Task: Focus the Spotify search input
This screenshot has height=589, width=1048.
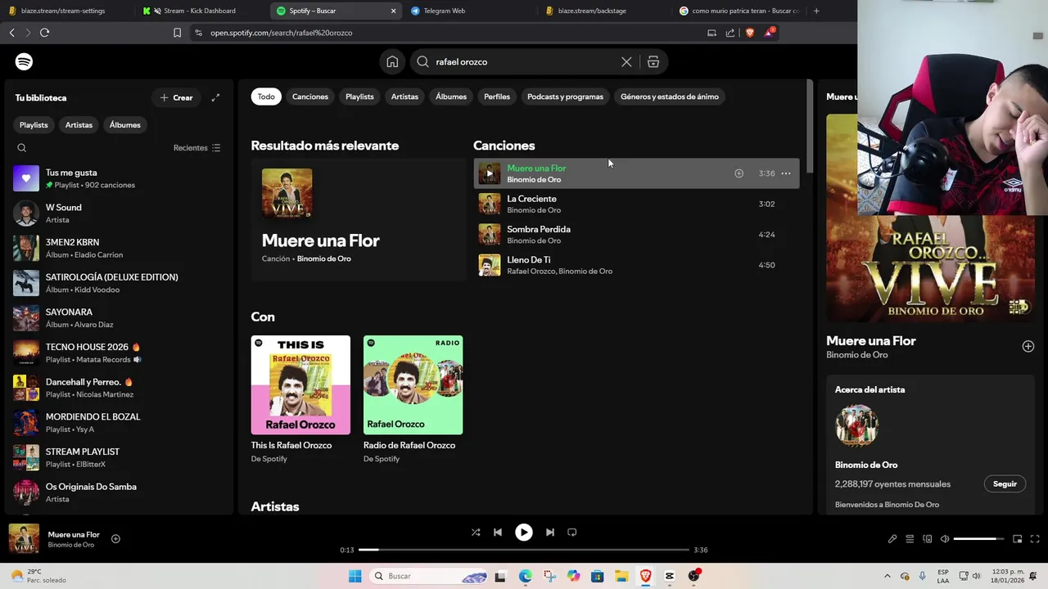Action: [524, 62]
